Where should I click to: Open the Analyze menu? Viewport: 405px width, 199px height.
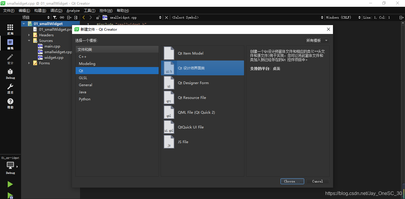73,10
